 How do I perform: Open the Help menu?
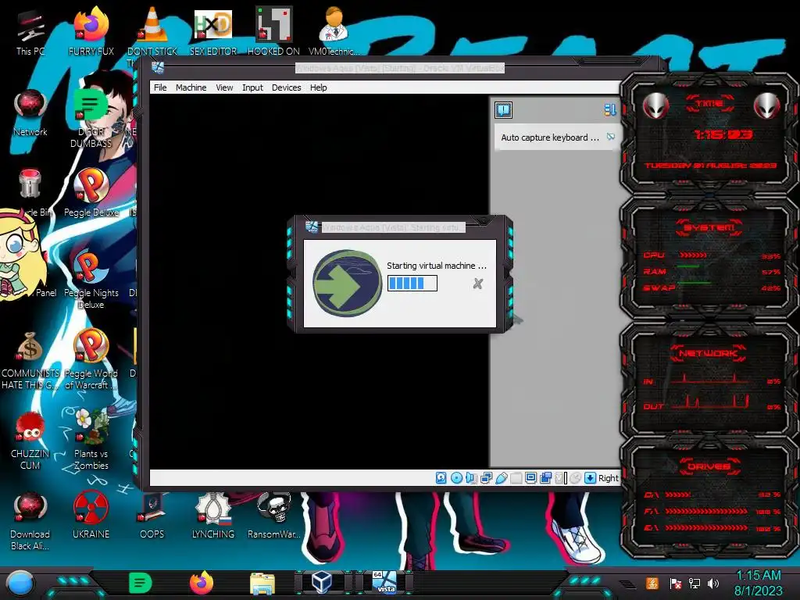click(319, 87)
